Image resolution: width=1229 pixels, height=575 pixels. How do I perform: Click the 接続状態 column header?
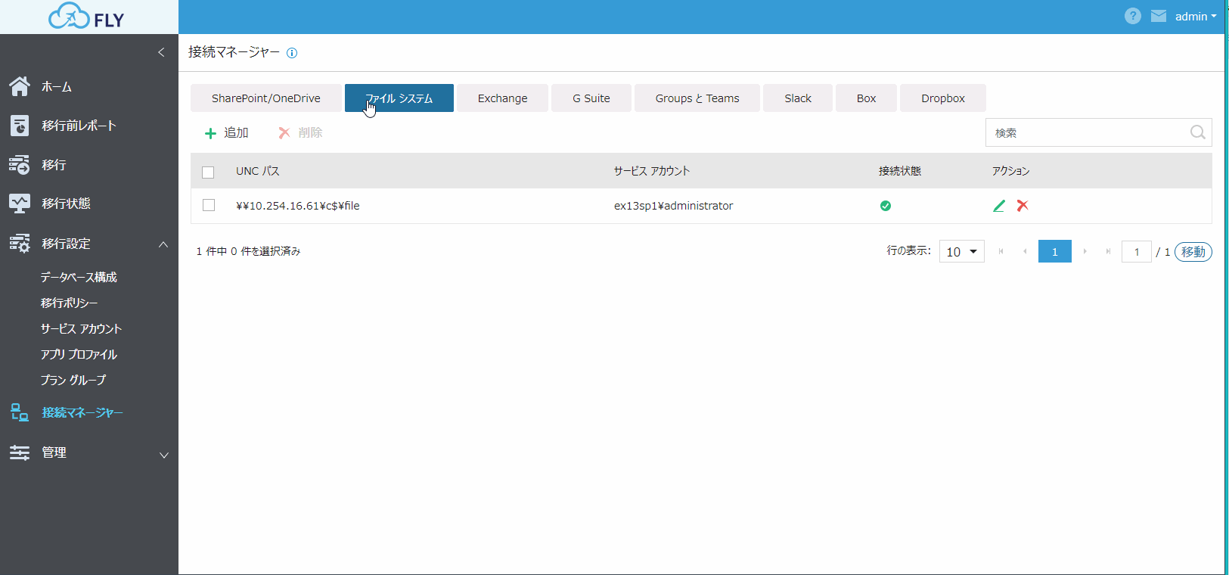tap(900, 171)
